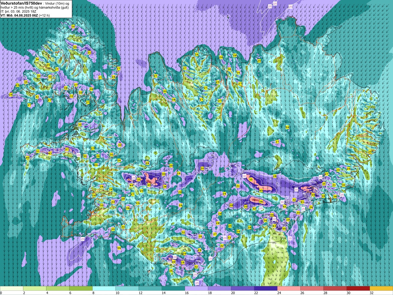Click the "12" label on the legend scale
The width and height of the screenshot is (393, 295).
[140, 293]
